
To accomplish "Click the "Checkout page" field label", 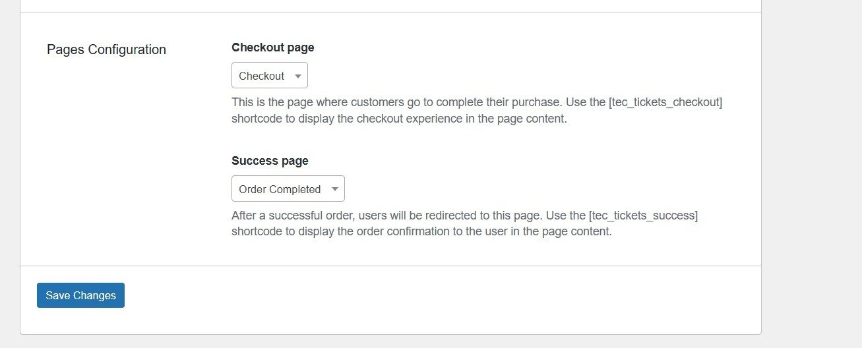I will 272,47.
